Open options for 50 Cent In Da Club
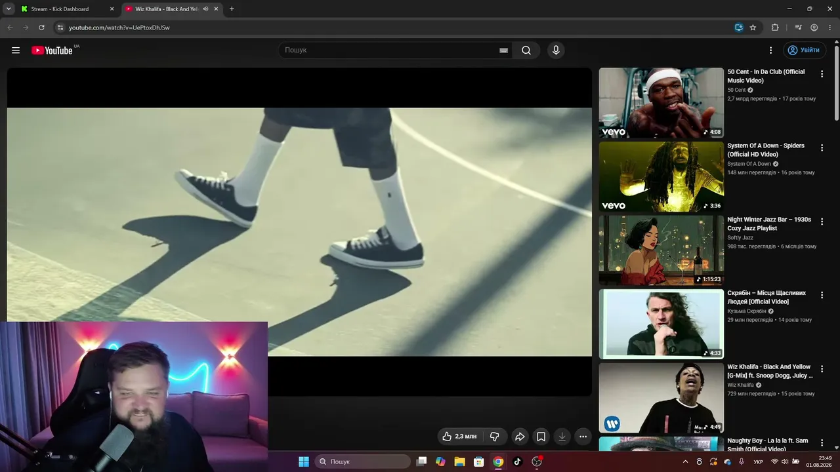This screenshot has height=472, width=840. point(822,74)
